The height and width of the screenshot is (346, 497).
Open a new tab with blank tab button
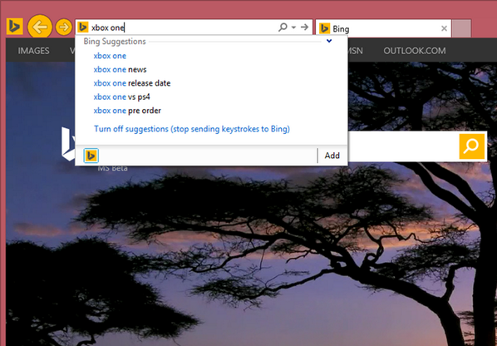tap(461, 29)
